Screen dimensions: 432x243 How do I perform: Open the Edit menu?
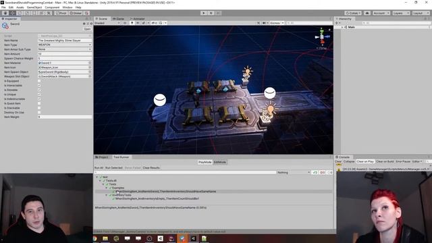11,7
